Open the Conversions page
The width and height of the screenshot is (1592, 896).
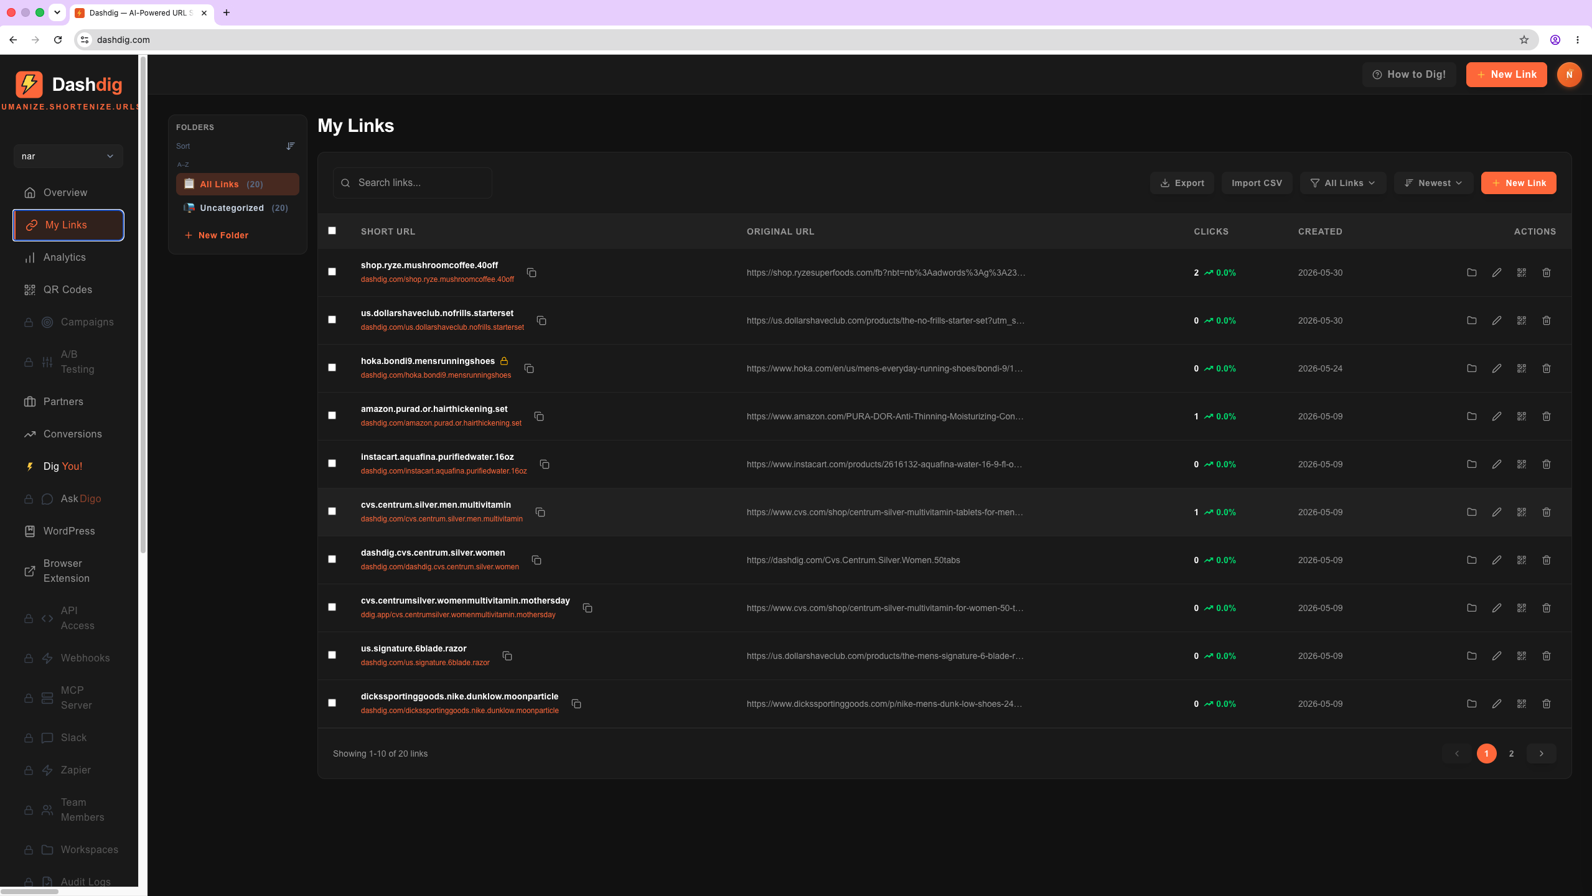pyautogui.click(x=68, y=434)
